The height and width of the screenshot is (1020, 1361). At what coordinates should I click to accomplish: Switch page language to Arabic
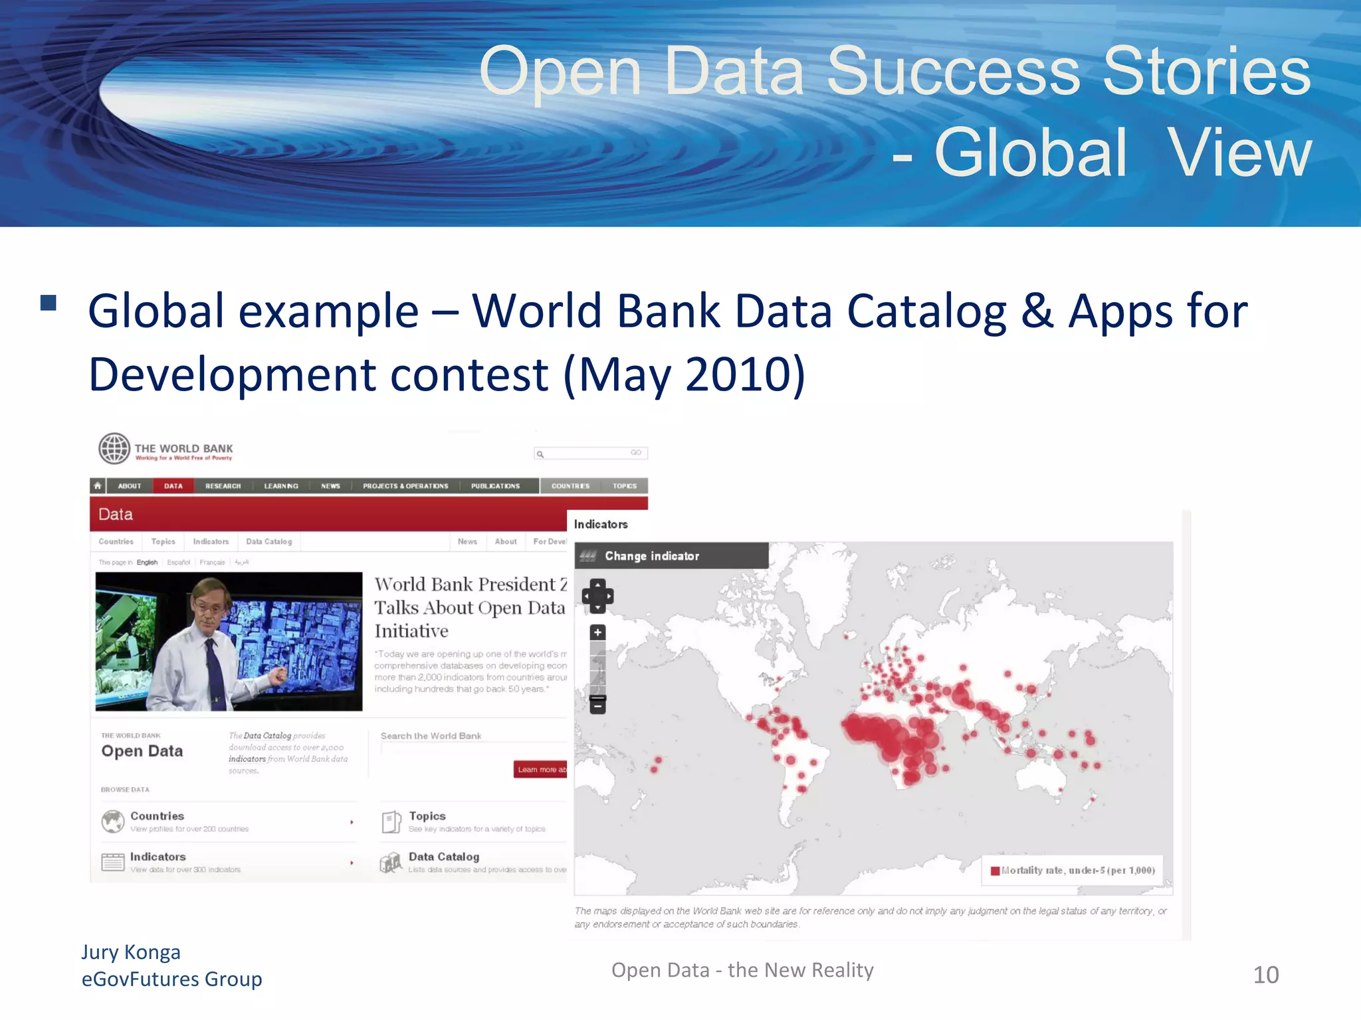(x=242, y=562)
